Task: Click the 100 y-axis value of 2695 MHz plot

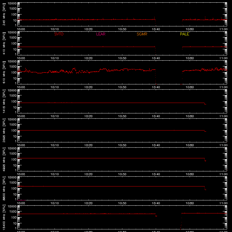Action: (x=14, y=130)
